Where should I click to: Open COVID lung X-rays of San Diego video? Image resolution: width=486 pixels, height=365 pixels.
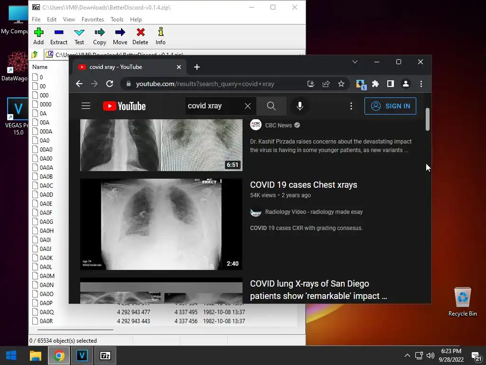pyautogui.click(x=318, y=290)
